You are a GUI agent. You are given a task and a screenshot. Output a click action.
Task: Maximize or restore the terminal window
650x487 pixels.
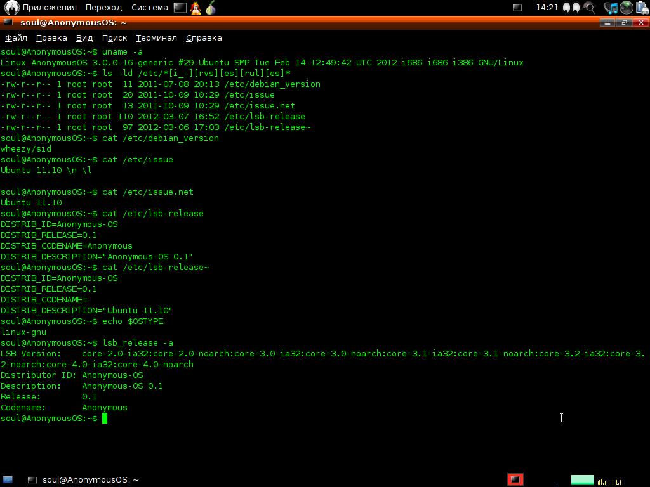pos(624,23)
